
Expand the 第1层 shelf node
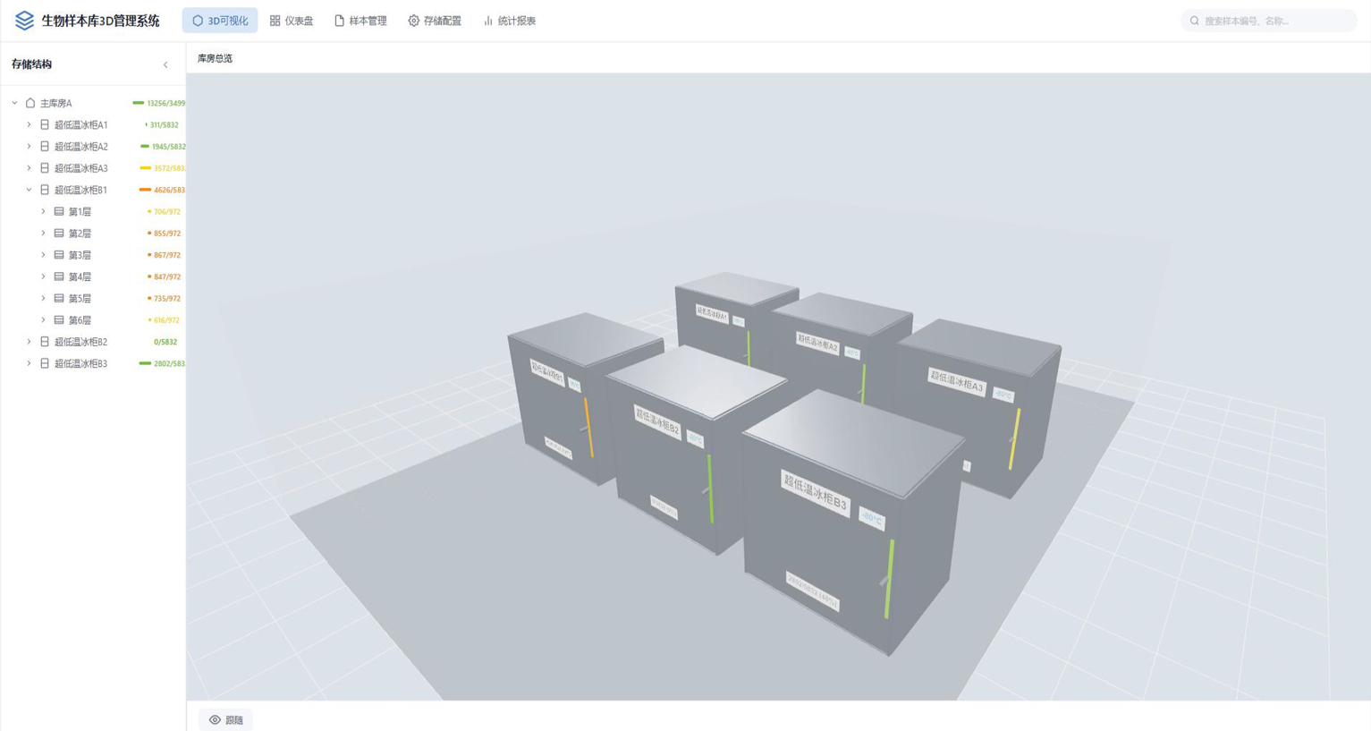coord(43,211)
